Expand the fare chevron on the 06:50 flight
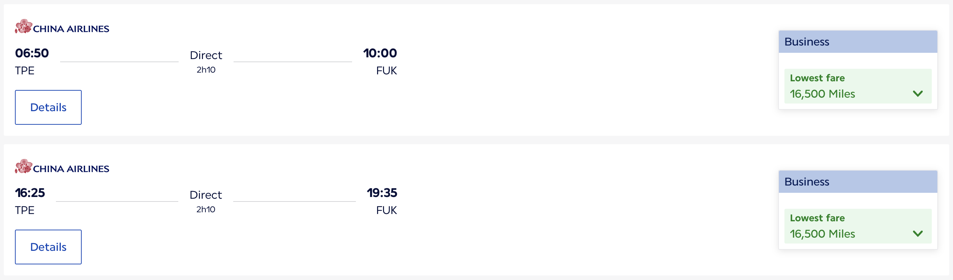The width and height of the screenshot is (953, 280). (x=918, y=93)
